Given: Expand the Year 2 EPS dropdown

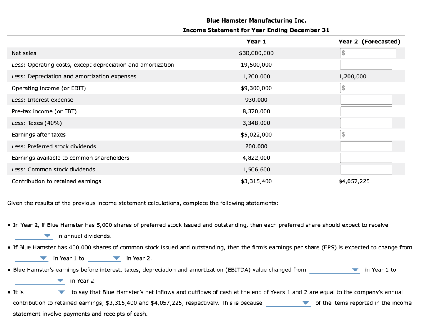Looking at the screenshot, I should tap(105, 258).
